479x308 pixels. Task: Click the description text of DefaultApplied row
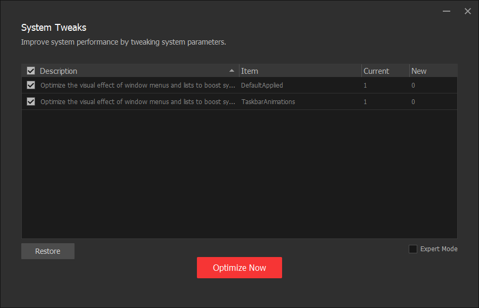click(137, 85)
